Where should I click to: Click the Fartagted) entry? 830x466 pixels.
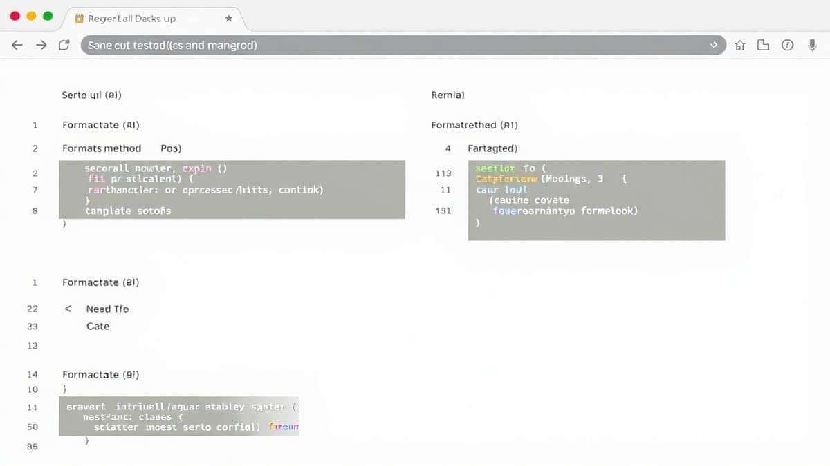492,148
